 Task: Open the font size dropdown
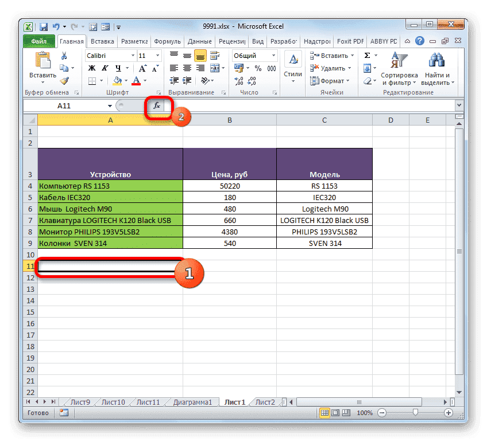(157, 56)
